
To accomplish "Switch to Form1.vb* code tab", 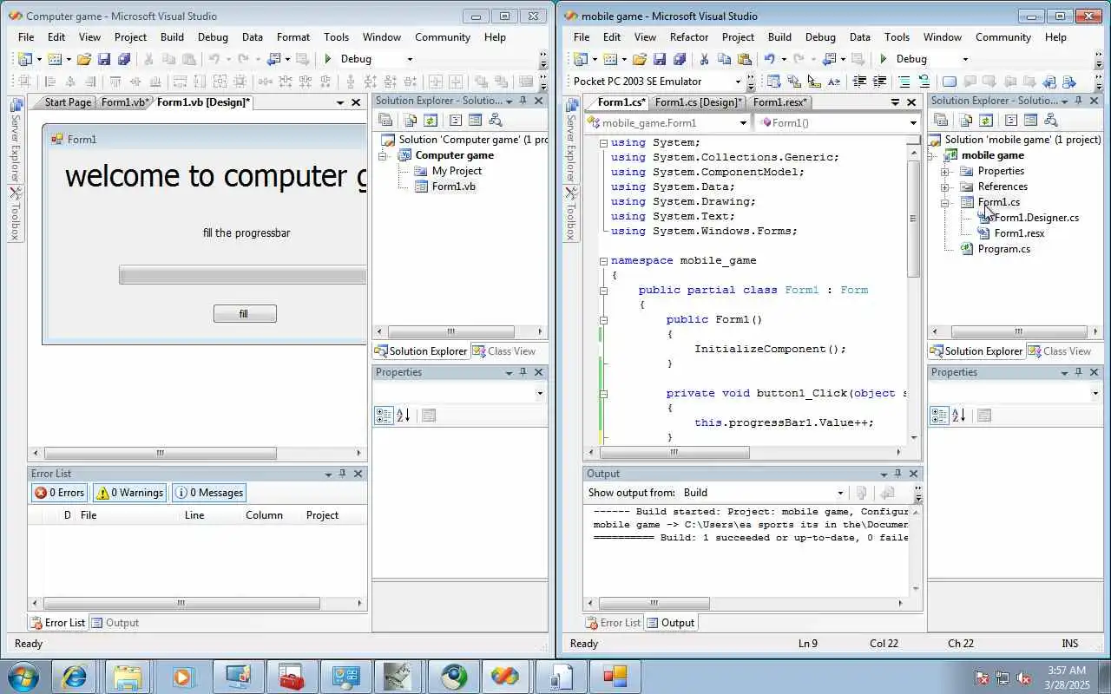I will pyautogui.click(x=126, y=102).
